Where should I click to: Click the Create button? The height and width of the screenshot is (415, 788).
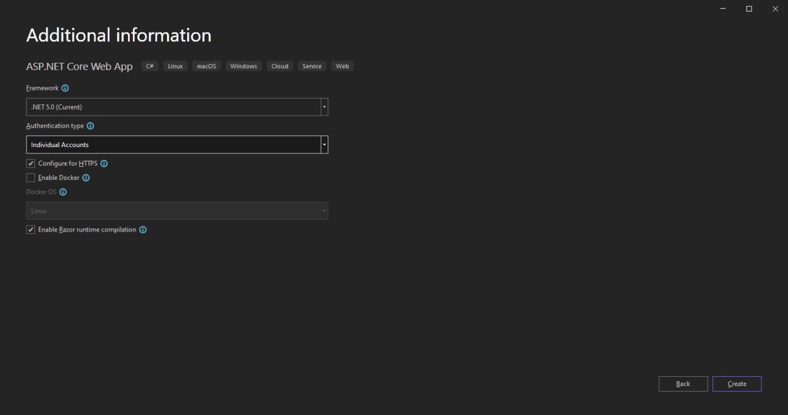(x=737, y=384)
